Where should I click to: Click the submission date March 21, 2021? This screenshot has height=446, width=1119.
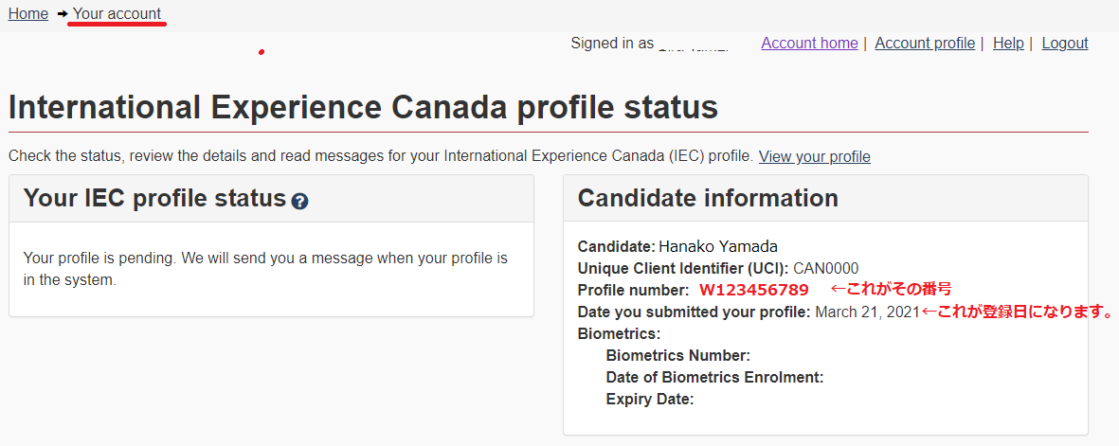(867, 312)
